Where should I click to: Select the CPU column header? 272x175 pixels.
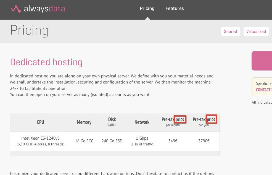pos(40,122)
